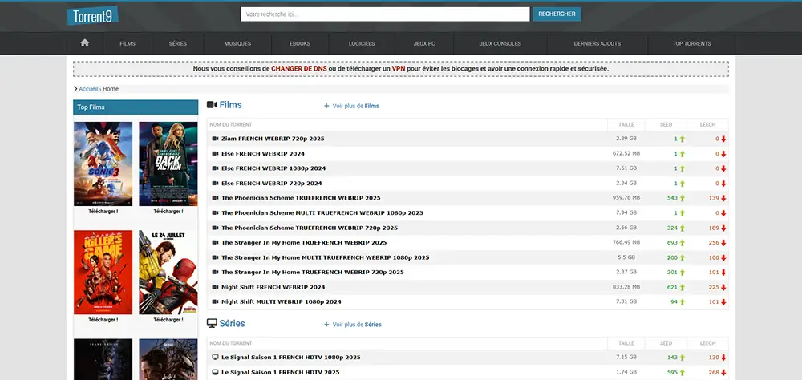Go to the Top Torrents section
This screenshot has height=380, width=802.
pos(691,43)
